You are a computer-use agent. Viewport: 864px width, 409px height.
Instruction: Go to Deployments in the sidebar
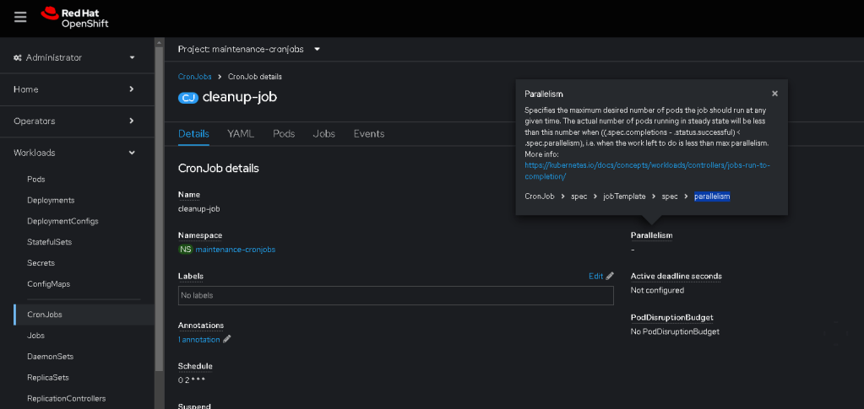coord(51,201)
